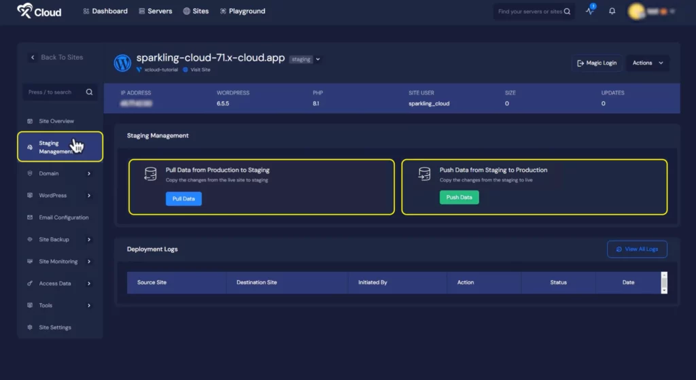Click the user avatar in top bar

(x=636, y=11)
